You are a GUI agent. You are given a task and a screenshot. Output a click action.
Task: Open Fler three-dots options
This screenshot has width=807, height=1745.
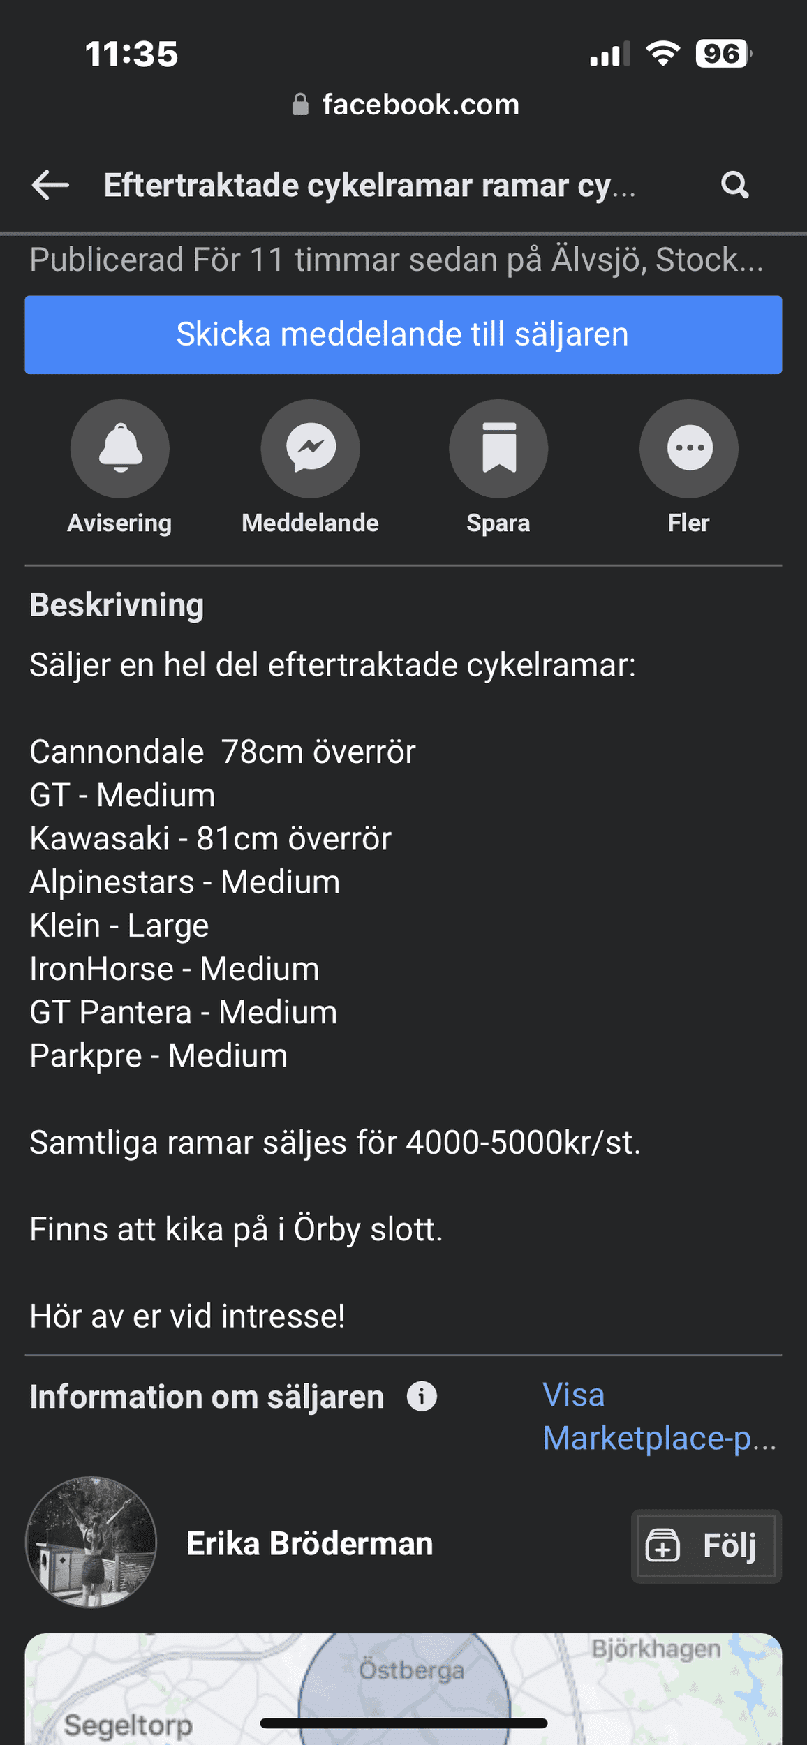pos(689,448)
